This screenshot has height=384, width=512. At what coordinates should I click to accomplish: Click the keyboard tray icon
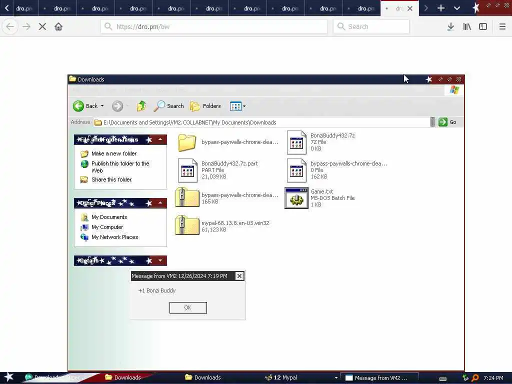tap(443, 378)
